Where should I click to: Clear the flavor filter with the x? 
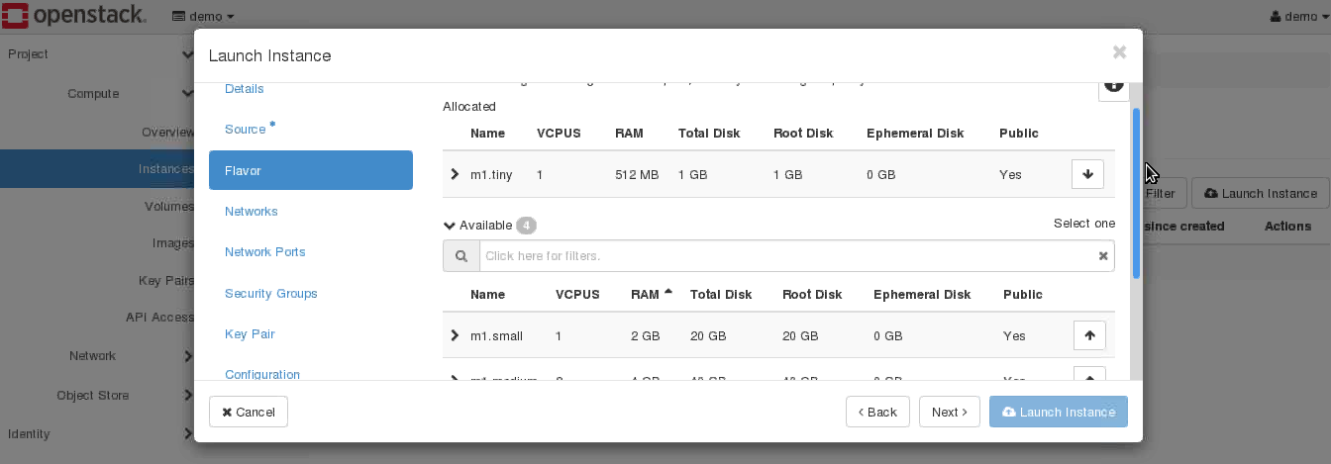(x=1103, y=256)
